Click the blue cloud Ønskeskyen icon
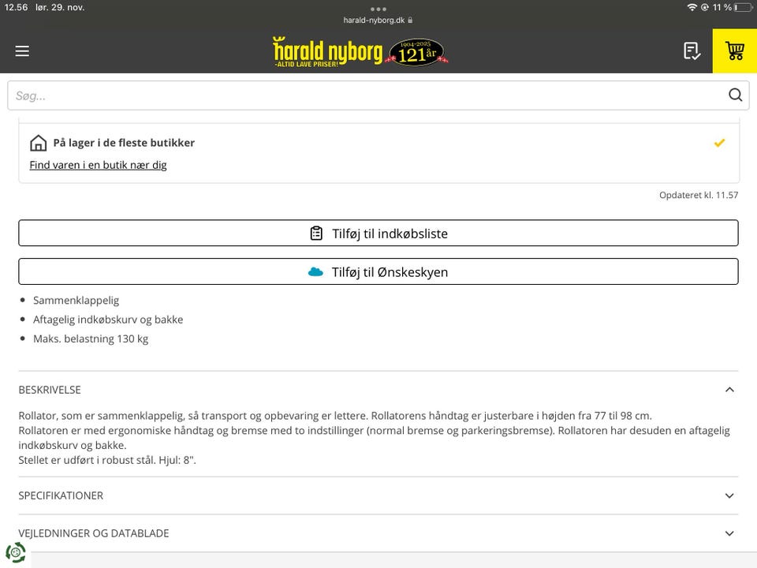Image resolution: width=757 pixels, height=568 pixels. pos(315,272)
